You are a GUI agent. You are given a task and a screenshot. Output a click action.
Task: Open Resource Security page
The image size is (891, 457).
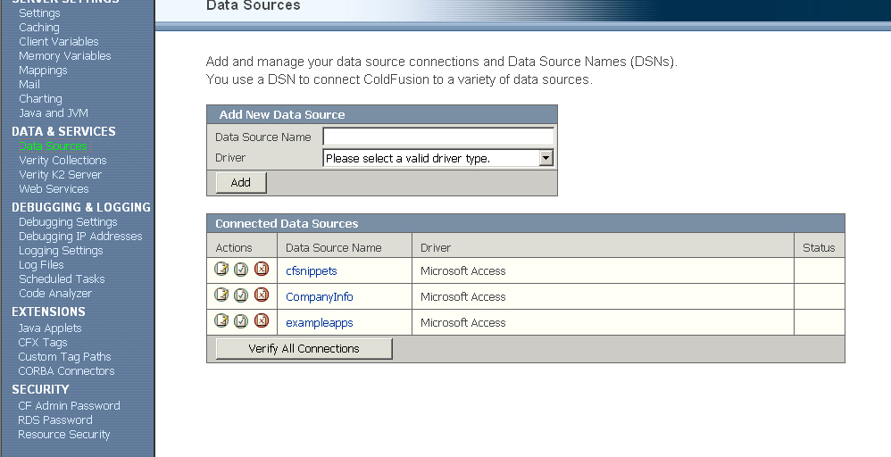tap(63, 435)
